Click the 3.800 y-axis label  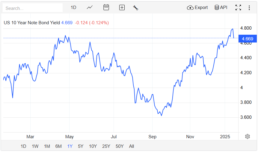click(246, 102)
